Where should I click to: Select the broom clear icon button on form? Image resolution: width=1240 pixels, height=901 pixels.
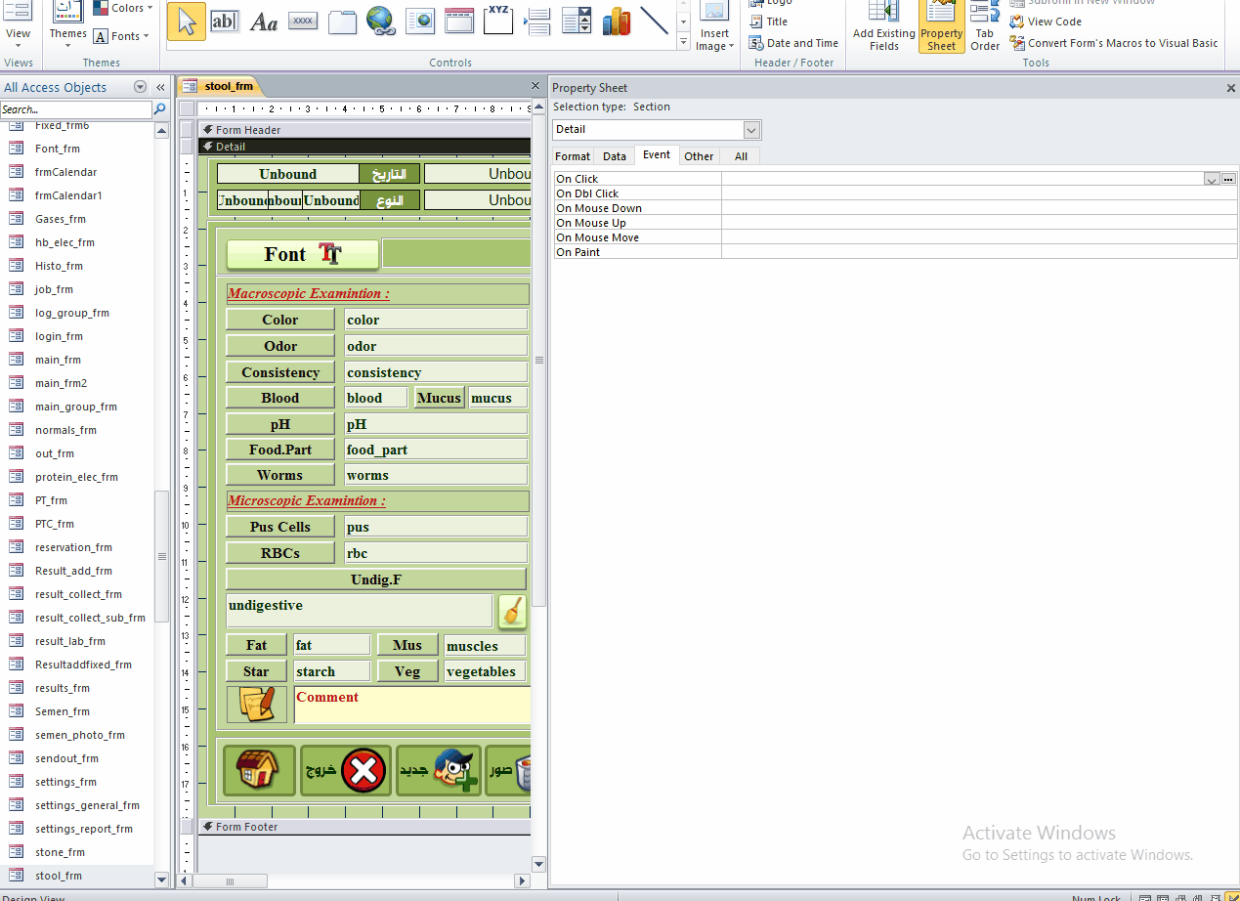[x=512, y=612]
